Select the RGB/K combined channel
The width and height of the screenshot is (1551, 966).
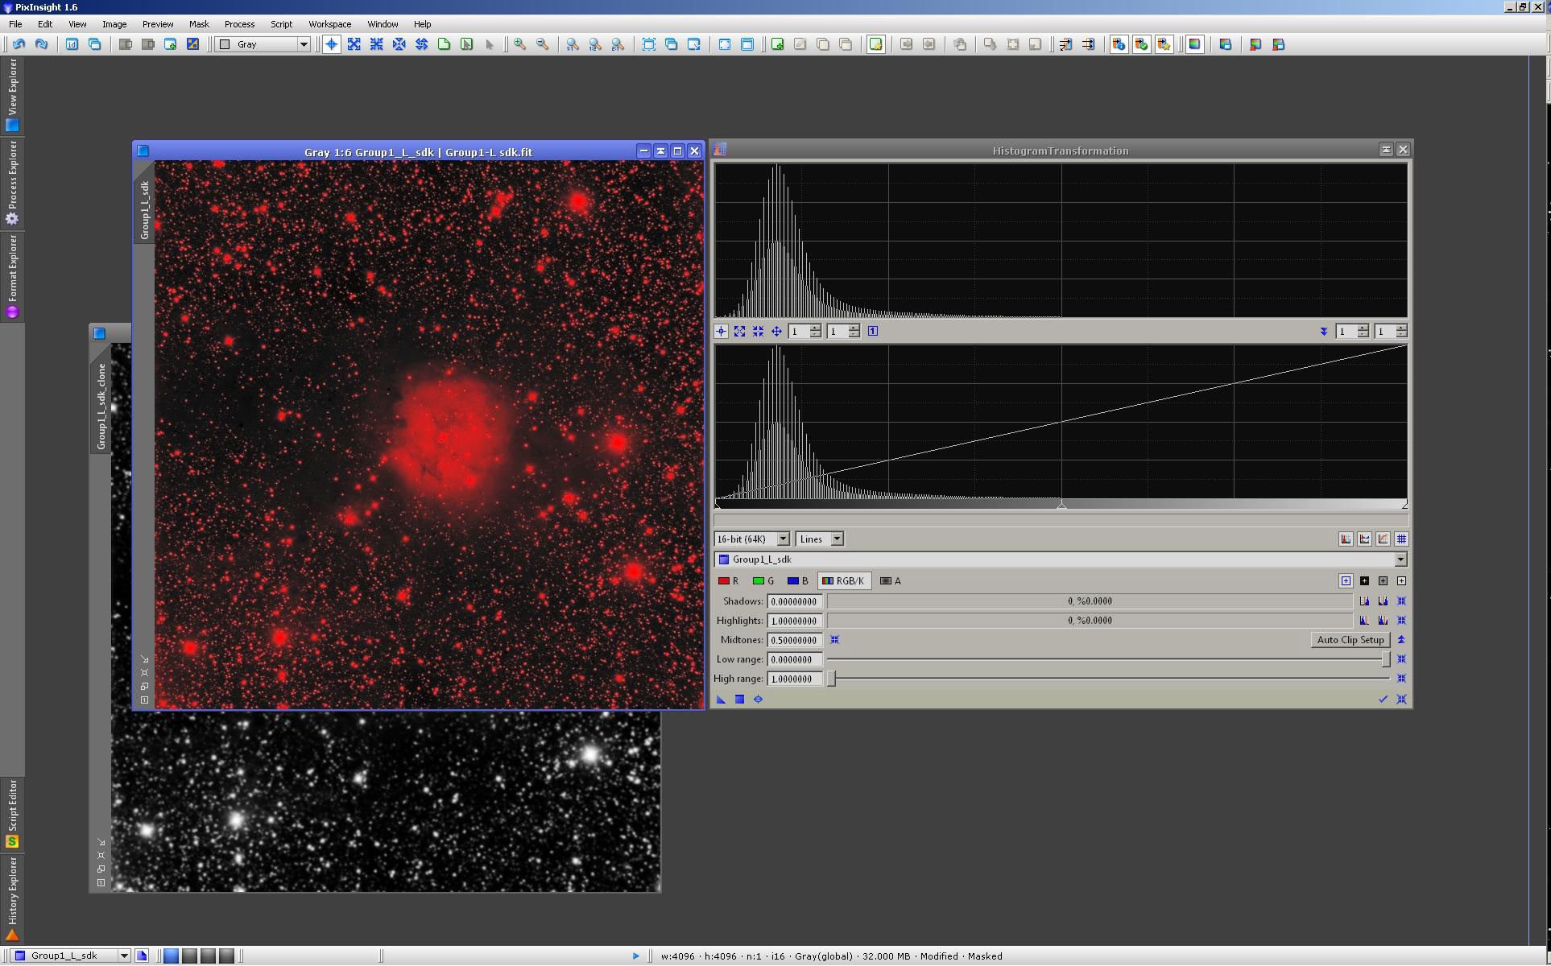pos(843,581)
